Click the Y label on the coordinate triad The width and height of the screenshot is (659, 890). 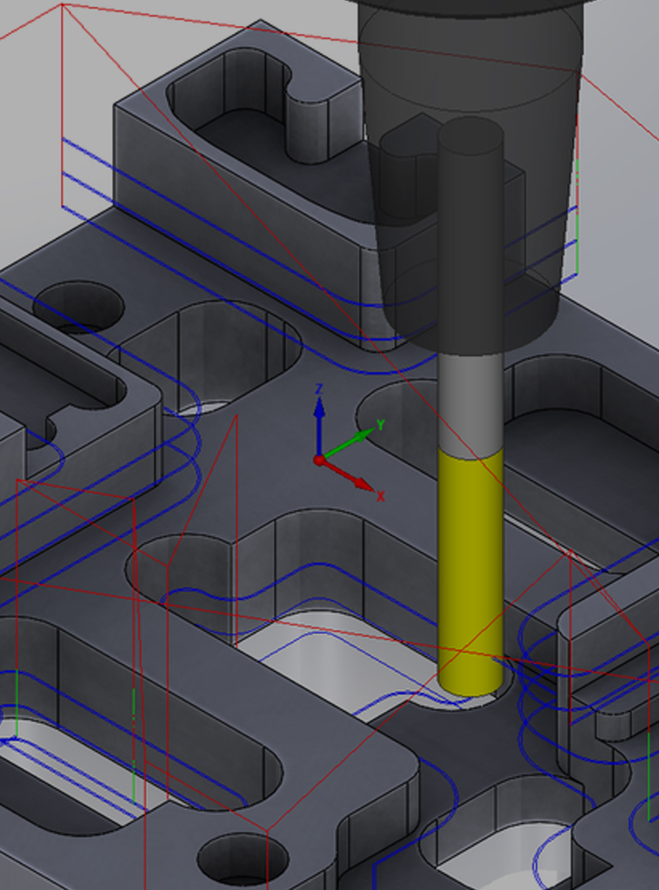point(380,424)
